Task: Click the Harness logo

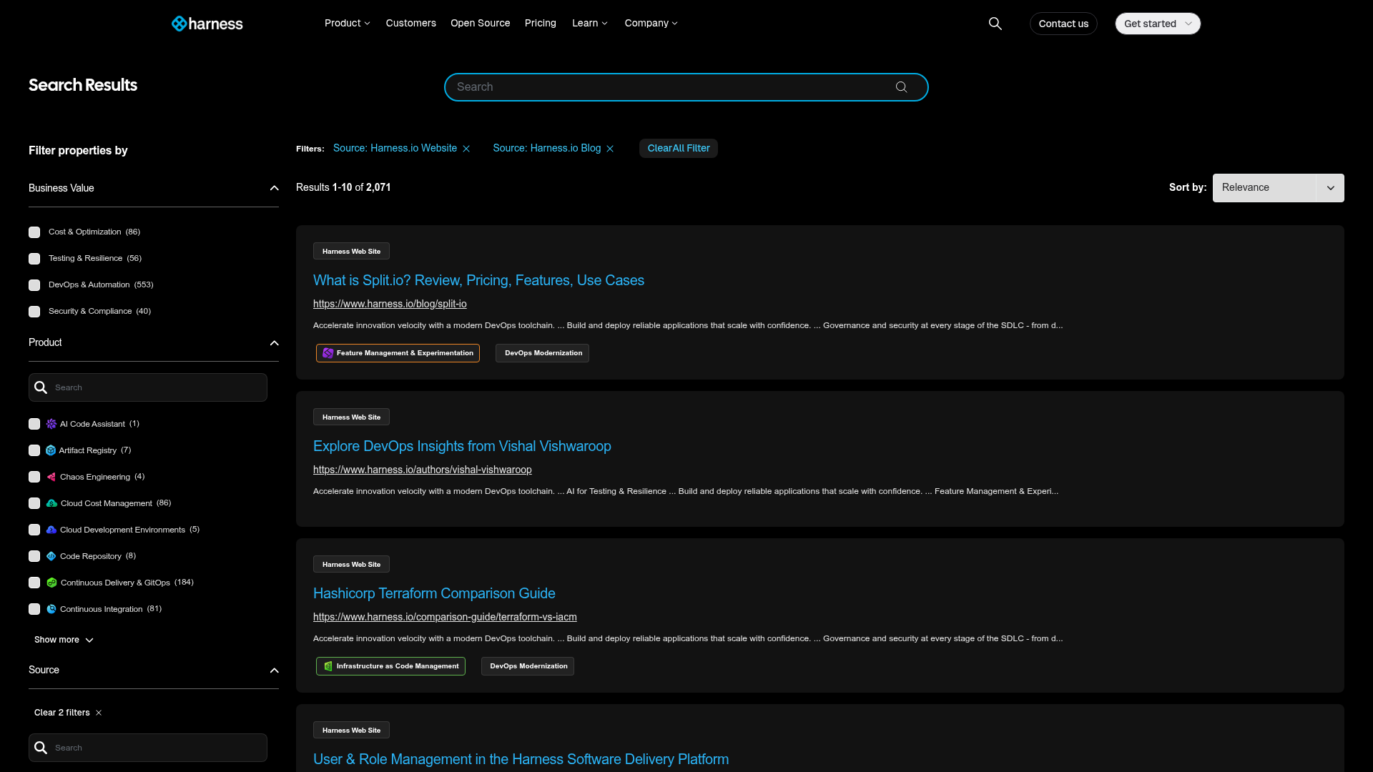Action: 207,24
